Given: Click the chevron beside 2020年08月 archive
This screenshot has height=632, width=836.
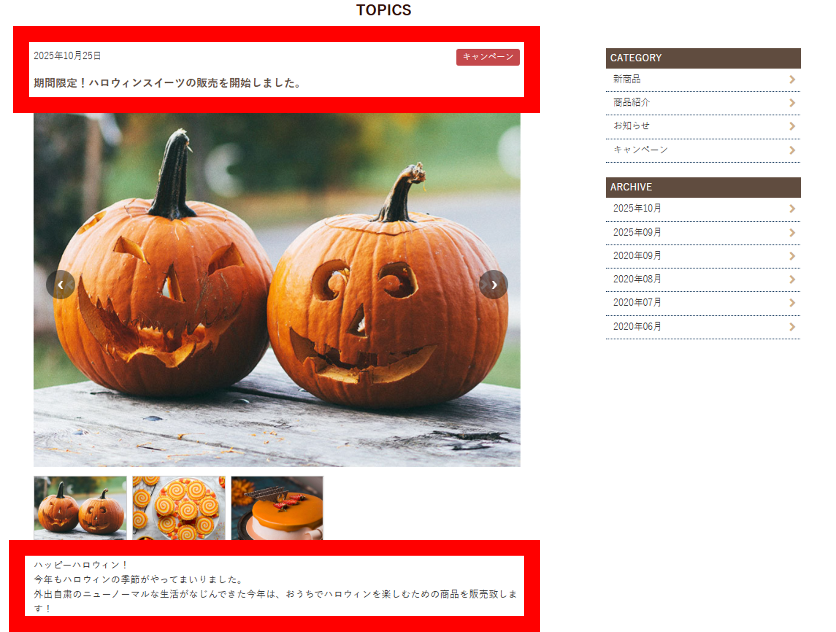Looking at the screenshot, I should click(x=792, y=280).
